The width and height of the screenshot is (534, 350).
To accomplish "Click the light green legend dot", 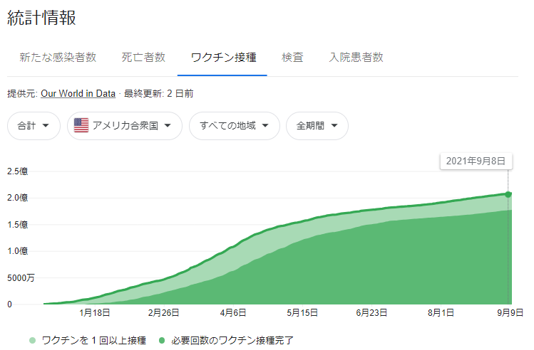I will (32, 340).
